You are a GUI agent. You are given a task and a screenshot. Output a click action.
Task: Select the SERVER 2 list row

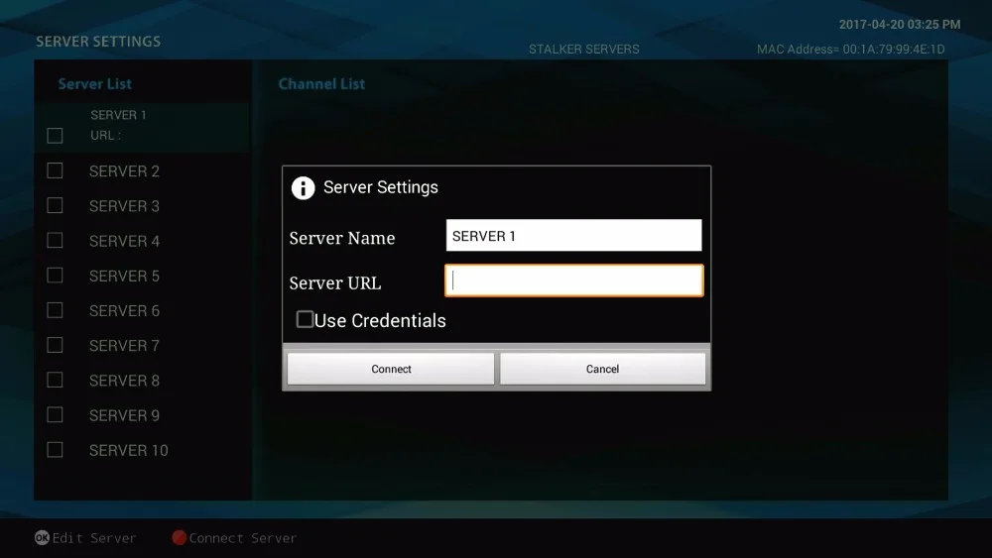pyautogui.click(x=142, y=170)
